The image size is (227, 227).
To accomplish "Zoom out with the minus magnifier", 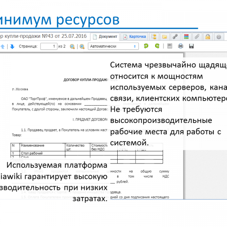I will (72, 47).
